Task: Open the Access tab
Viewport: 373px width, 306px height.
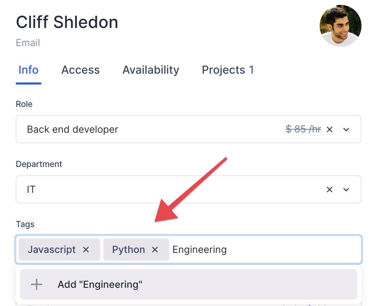Action: [x=81, y=70]
